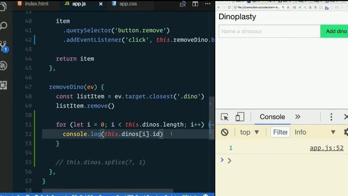Click the commented this.dinos.splice line
This screenshot has height=196, width=348.
point(101,162)
